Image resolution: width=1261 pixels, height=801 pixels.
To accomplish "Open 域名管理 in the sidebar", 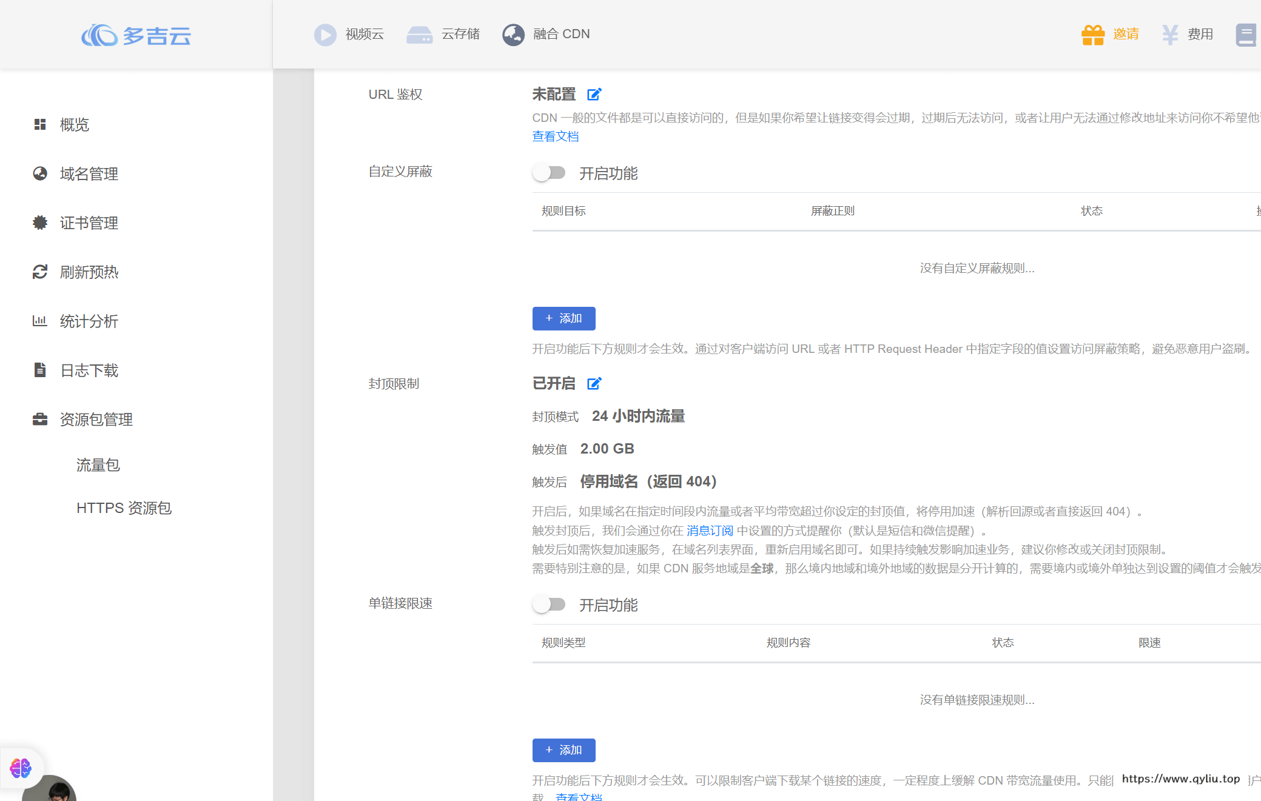I will tap(89, 174).
